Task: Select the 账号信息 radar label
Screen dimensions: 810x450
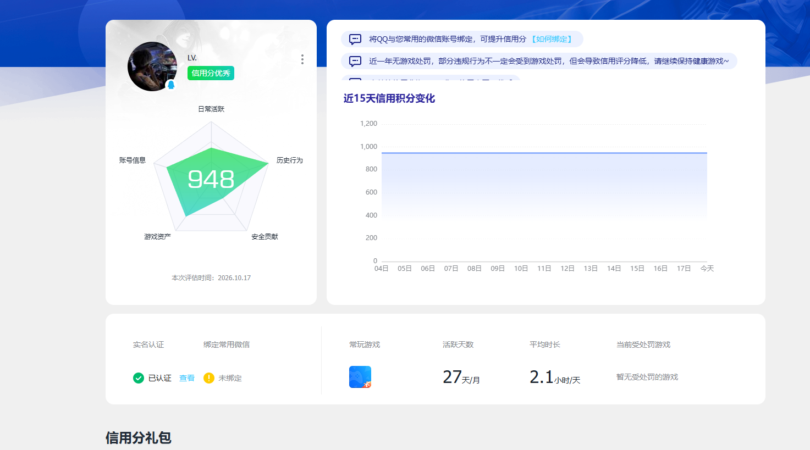Action: (133, 160)
